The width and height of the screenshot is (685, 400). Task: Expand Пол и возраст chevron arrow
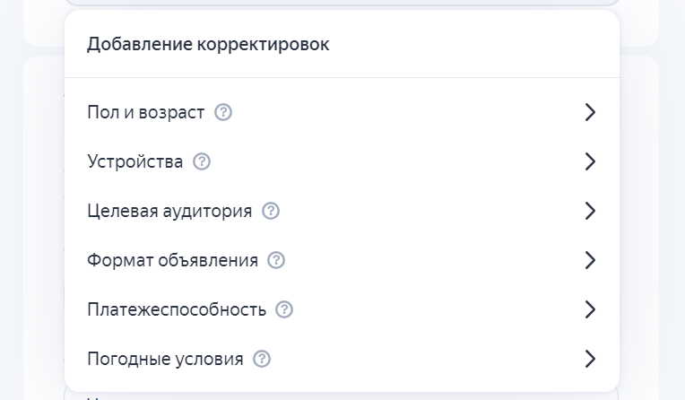590,112
